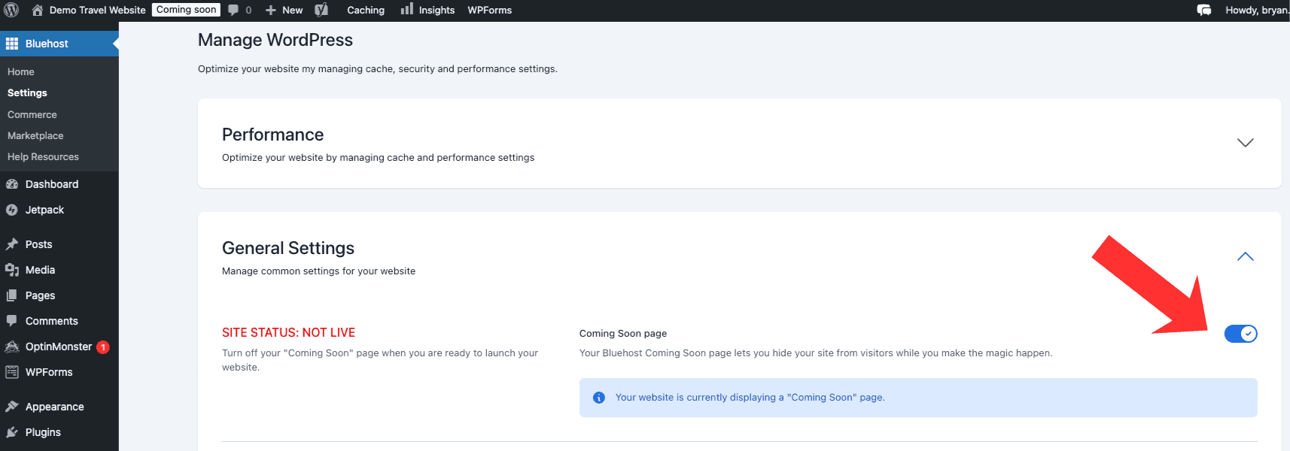This screenshot has width=1290, height=451.
Task: Open Help Resources in Bluehost submenu
Action: coord(43,156)
